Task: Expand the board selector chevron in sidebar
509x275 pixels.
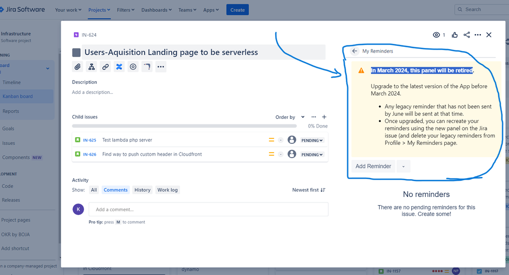Action: 48,68
